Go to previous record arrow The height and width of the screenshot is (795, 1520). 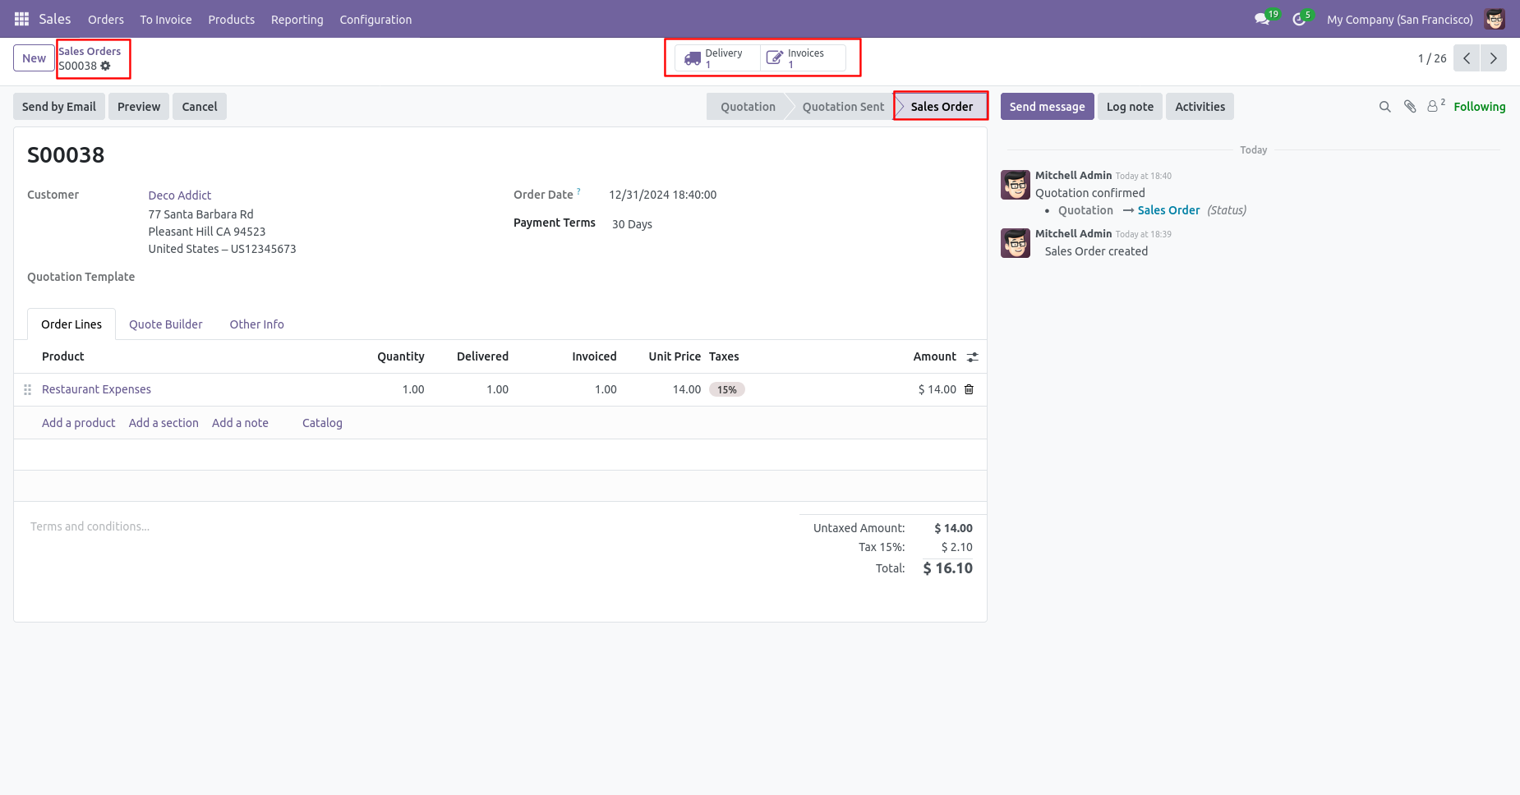[1467, 58]
